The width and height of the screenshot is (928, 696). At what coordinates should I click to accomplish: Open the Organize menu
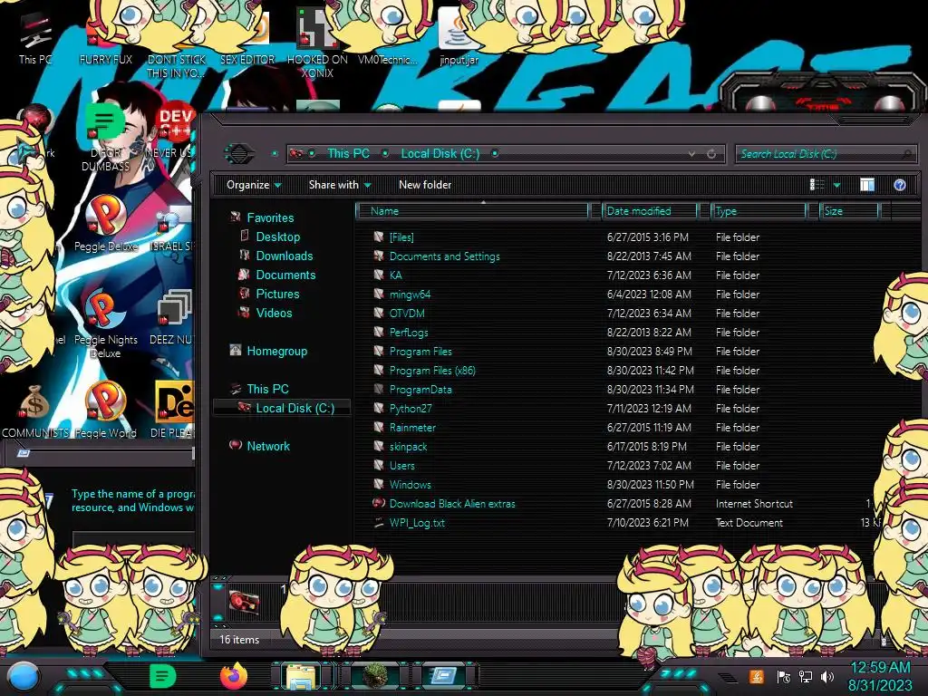click(x=254, y=185)
